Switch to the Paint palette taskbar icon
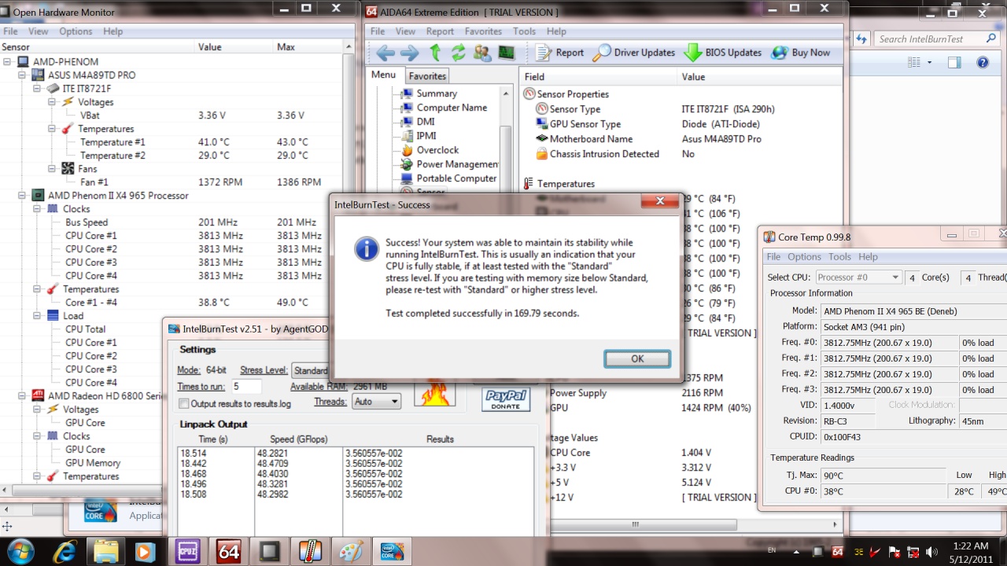 tap(351, 550)
